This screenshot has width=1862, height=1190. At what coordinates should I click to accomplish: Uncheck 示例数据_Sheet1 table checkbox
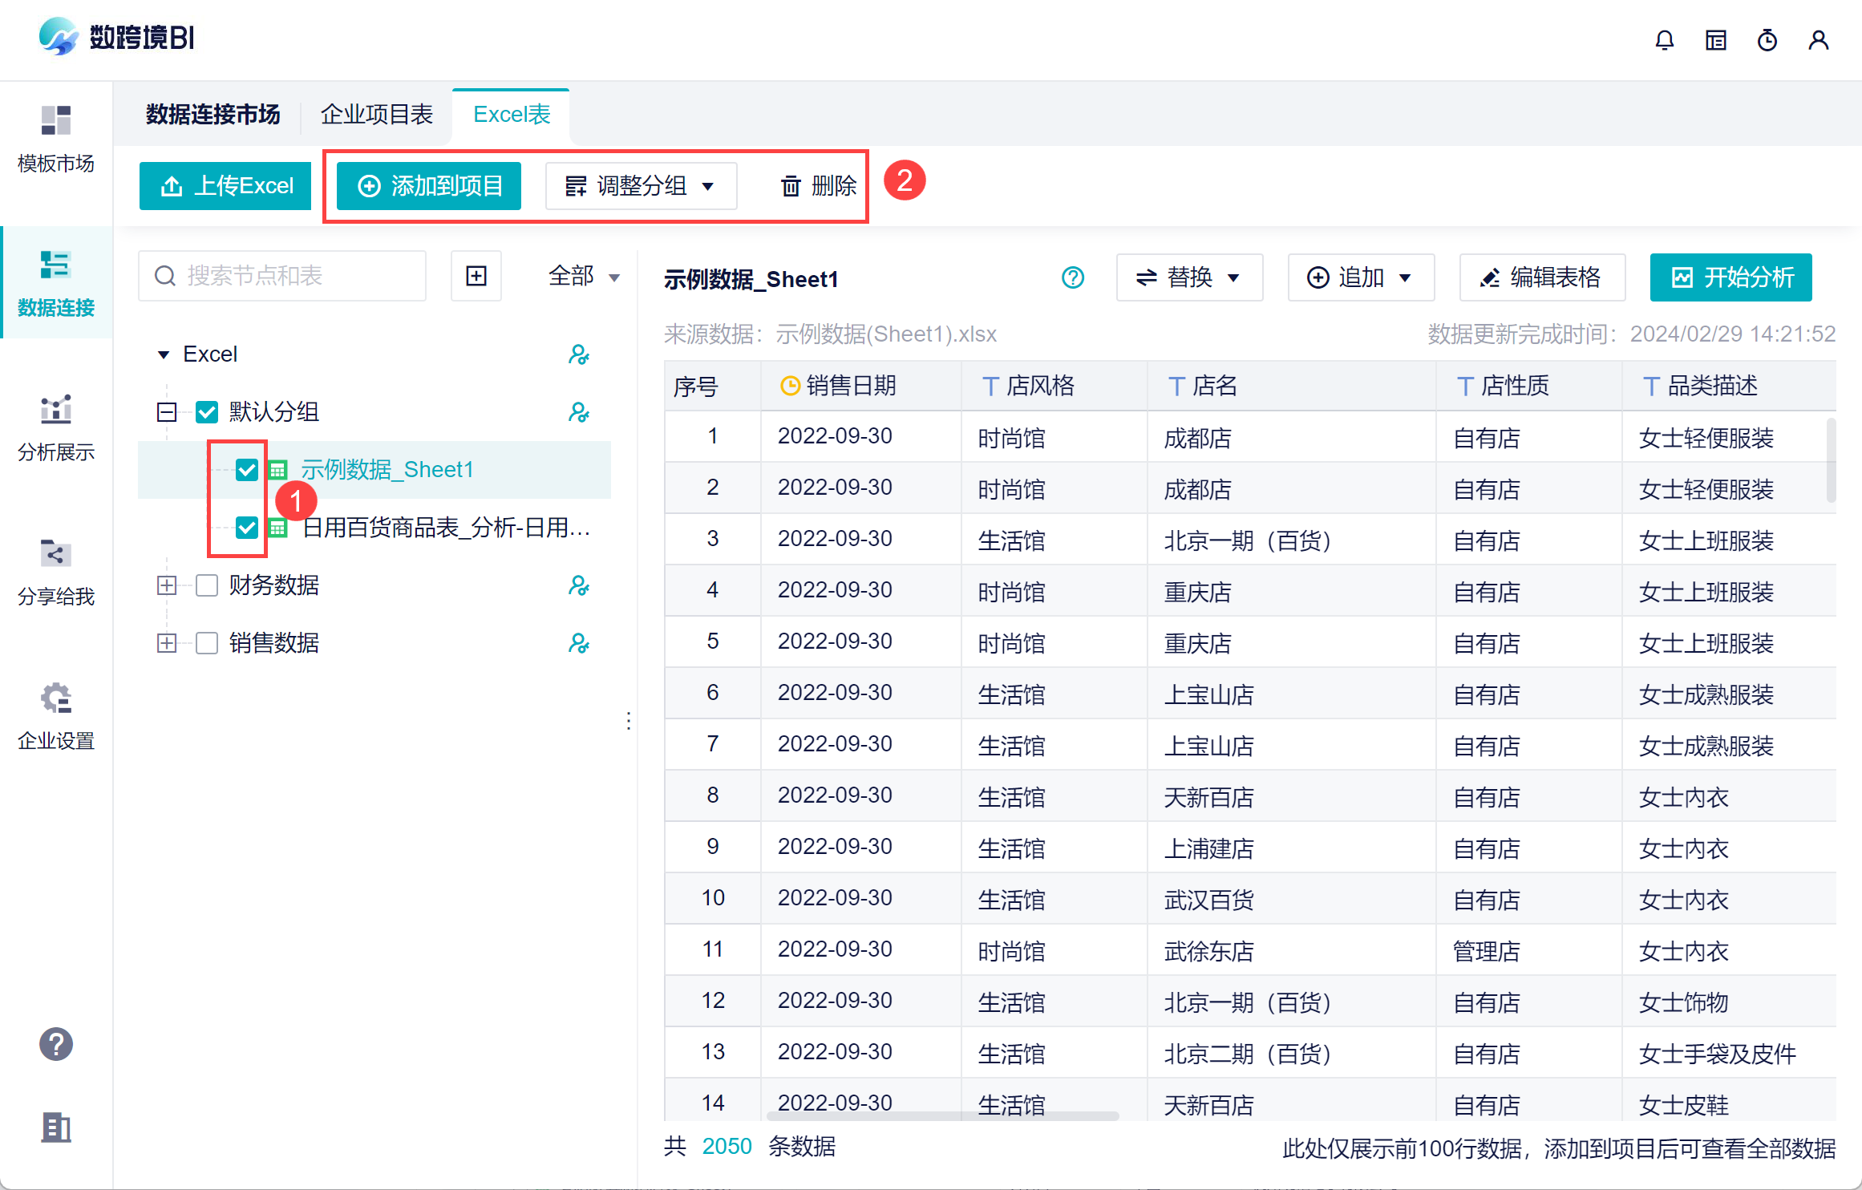[247, 470]
